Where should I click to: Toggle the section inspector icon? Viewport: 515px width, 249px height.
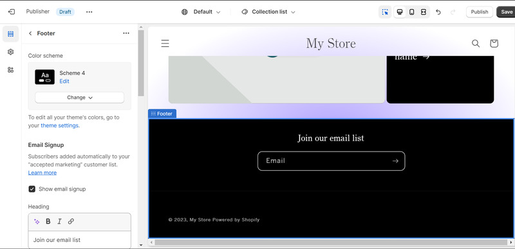coord(385,12)
